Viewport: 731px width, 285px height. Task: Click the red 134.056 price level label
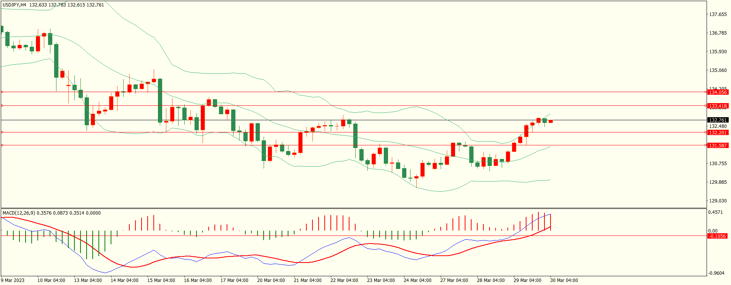pyautogui.click(x=718, y=92)
